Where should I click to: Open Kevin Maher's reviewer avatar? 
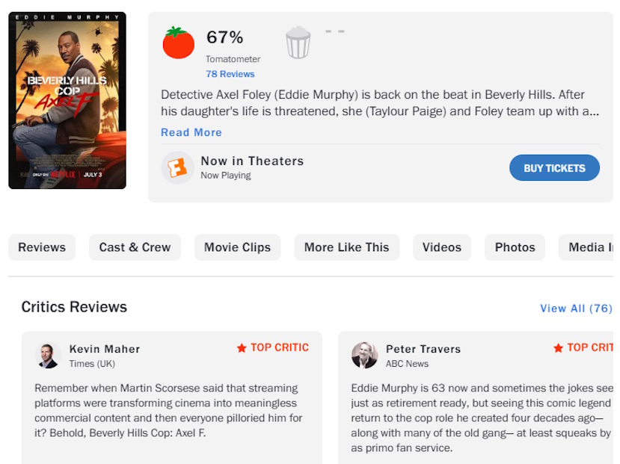coord(47,355)
